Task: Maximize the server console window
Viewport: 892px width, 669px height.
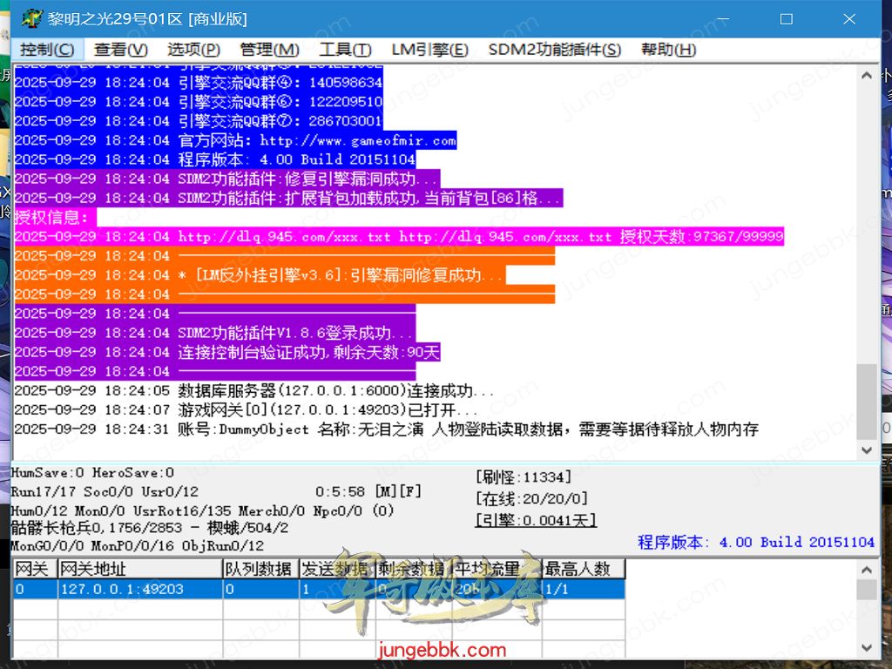Action: click(786, 18)
